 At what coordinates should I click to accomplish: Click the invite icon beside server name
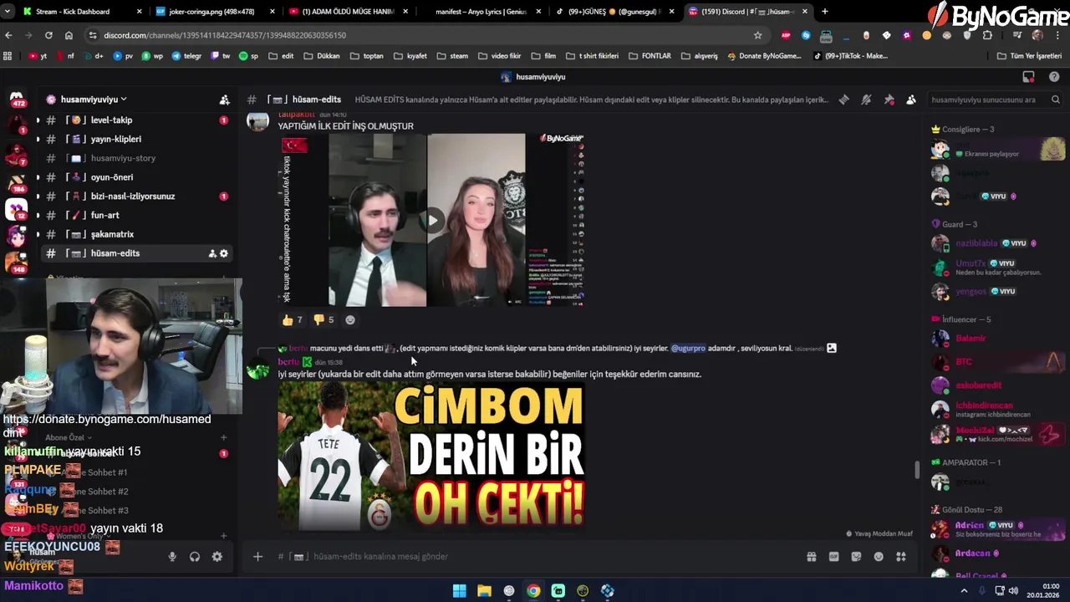click(x=224, y=99)
